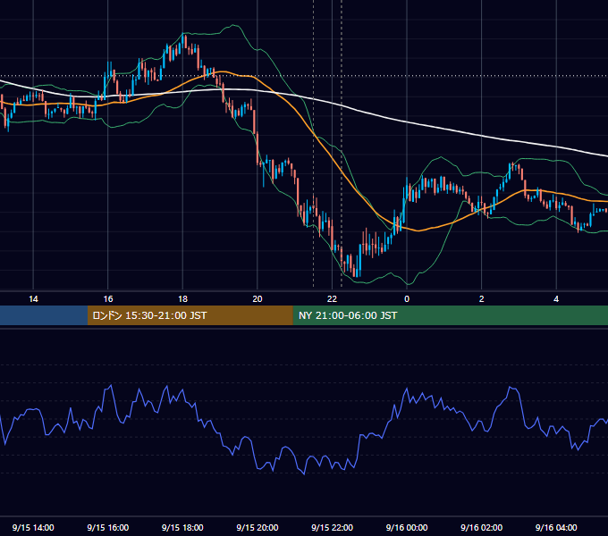608x536 pixels.
Task: Click the London 15:30-21:00 JST session bar
Action: click(x=190, y=315)
